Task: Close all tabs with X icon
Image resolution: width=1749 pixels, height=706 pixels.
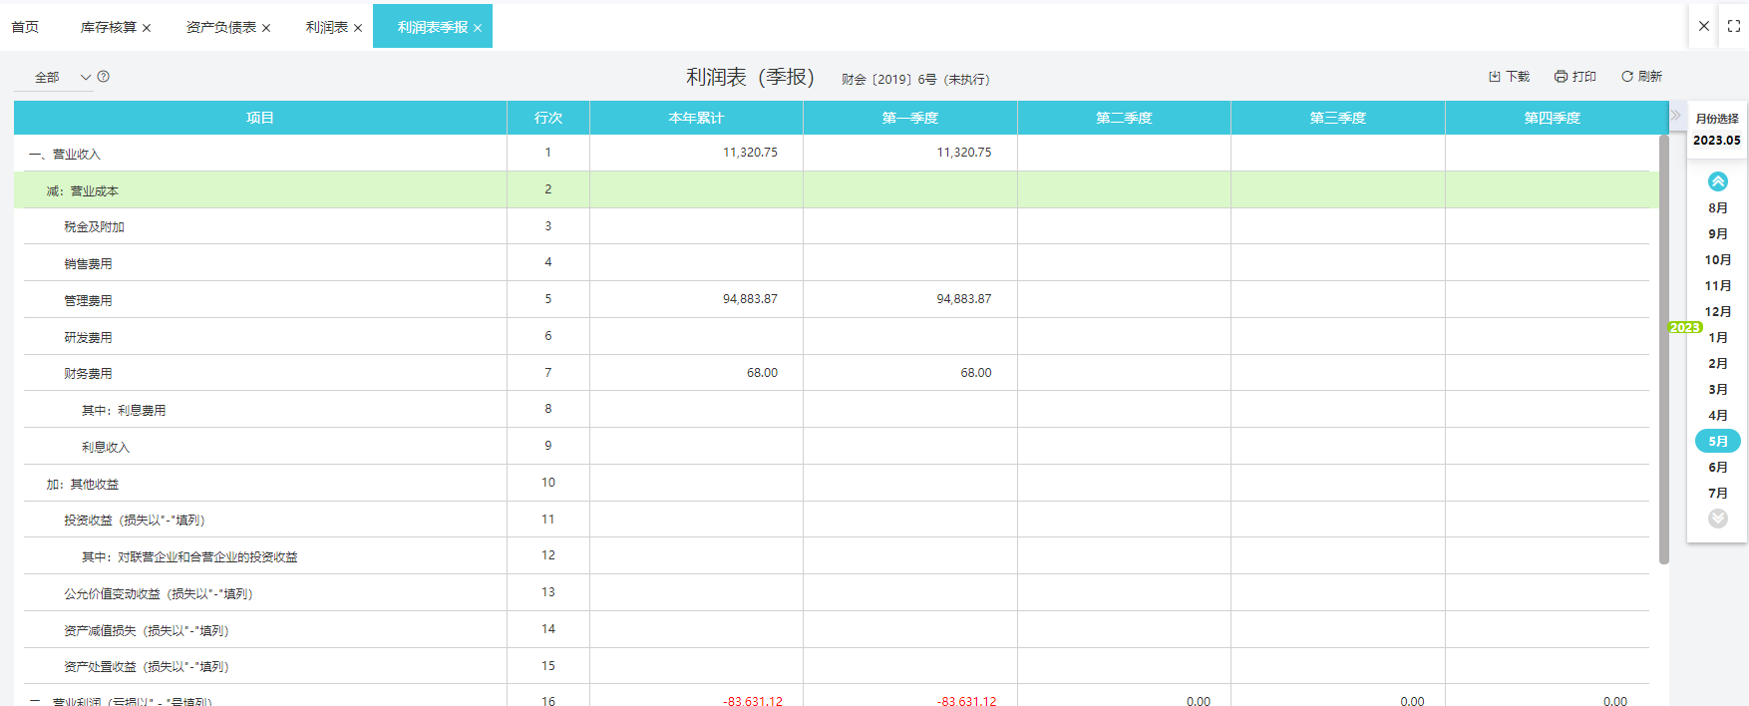Action: (1704, 26)
